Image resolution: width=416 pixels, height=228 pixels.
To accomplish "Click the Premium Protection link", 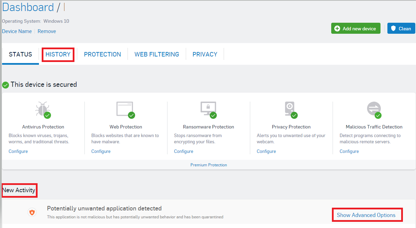I will [x=209, y=165].
